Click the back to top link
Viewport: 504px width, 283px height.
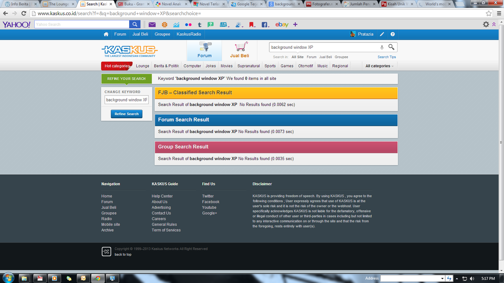point(123,255)
